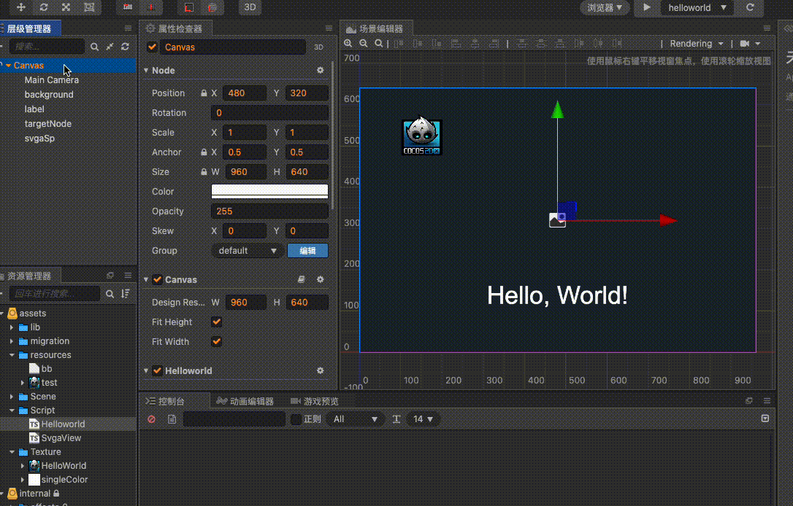Click the console clear icon
793x506 pixels.
pos(151,419)
